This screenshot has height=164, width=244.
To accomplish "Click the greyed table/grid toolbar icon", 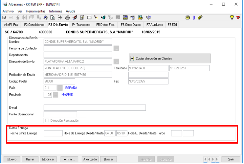I will point(32,18).
